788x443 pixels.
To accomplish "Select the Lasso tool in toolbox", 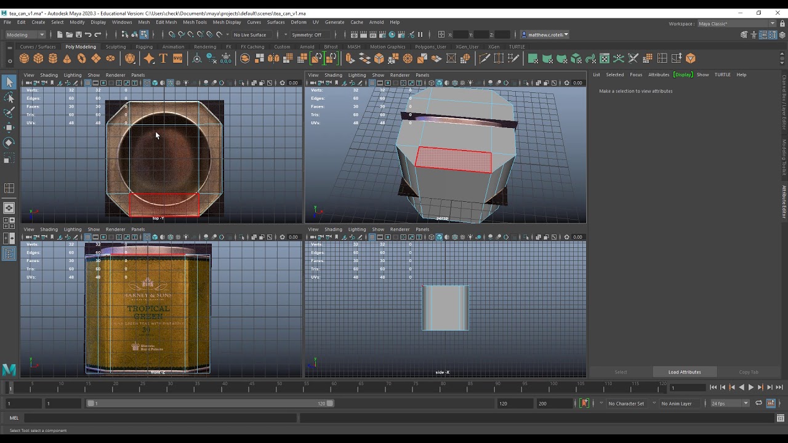I will pyautogui.click(x=9, y=97).
